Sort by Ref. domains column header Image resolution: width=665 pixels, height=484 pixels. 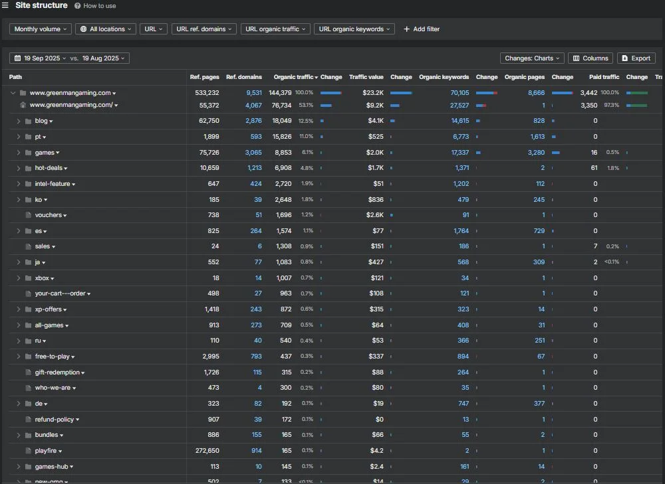244,77
